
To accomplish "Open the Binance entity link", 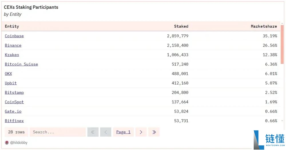I will pos(13,45).
